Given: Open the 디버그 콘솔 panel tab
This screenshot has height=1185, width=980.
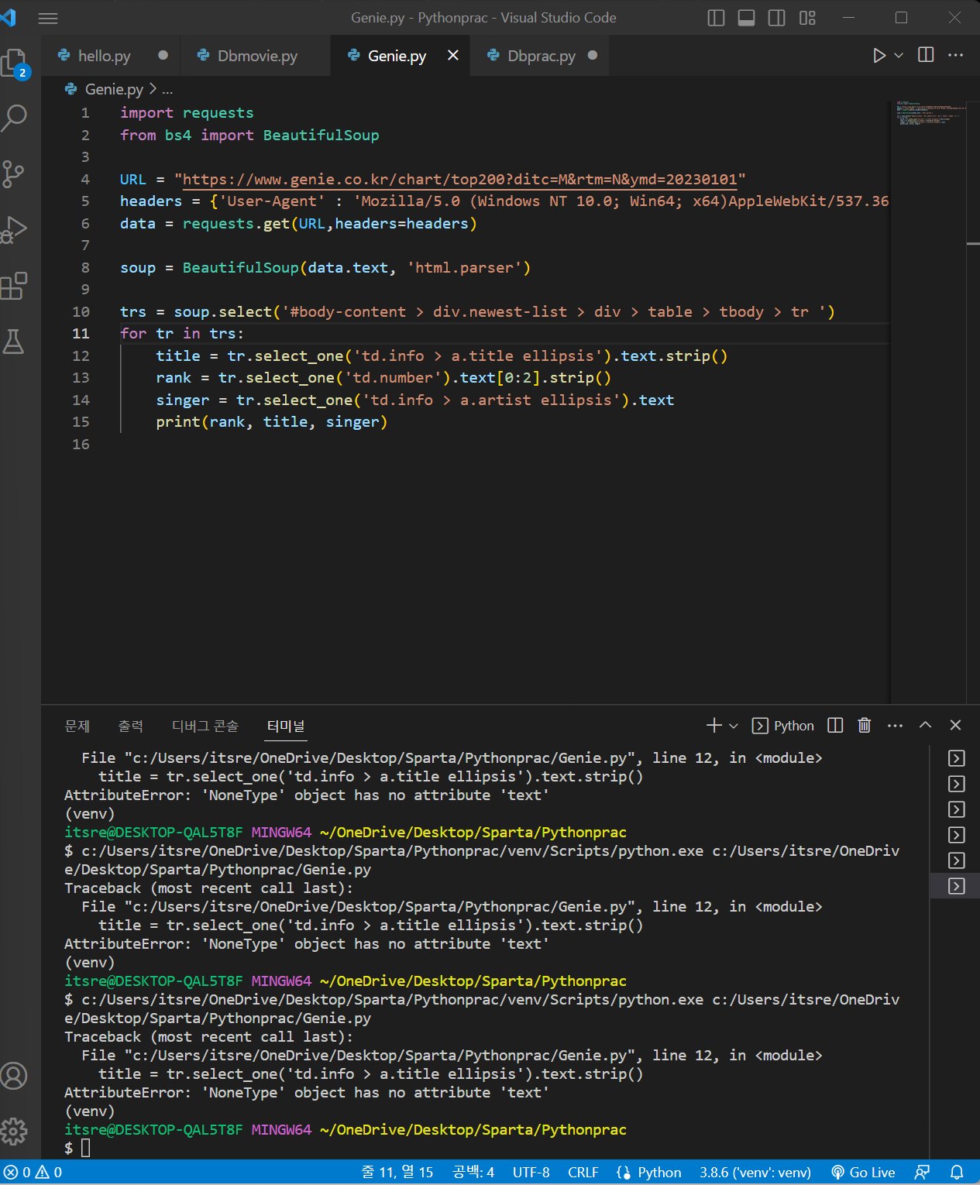Looking at the screenshot, I should click(205, 726).
